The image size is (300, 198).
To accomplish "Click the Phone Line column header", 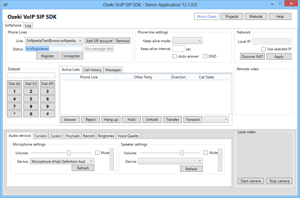I will (89, 77).
